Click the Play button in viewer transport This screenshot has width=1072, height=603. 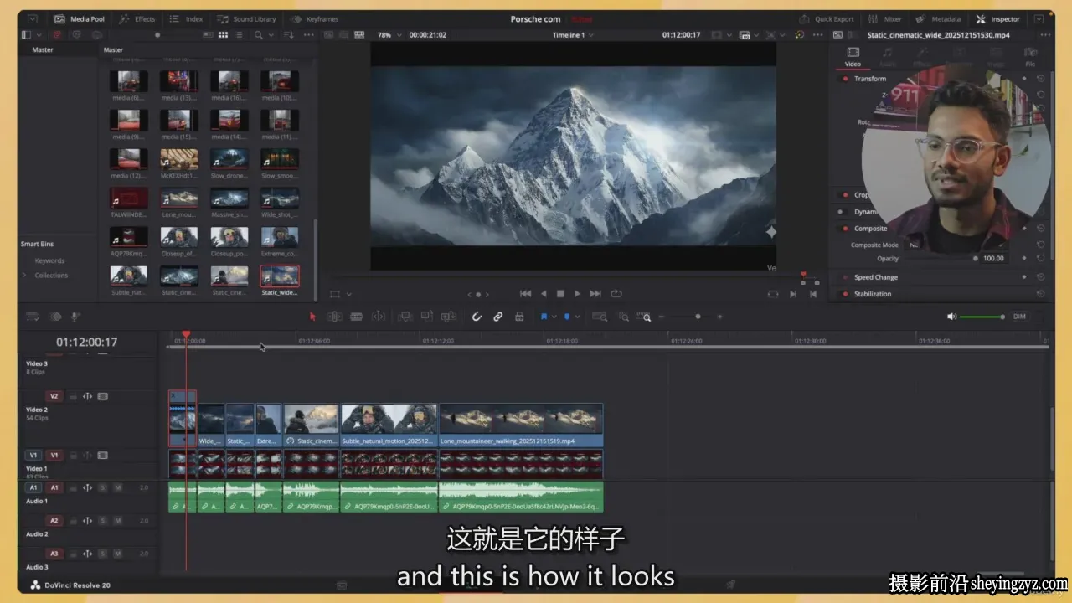coord(577,294)
